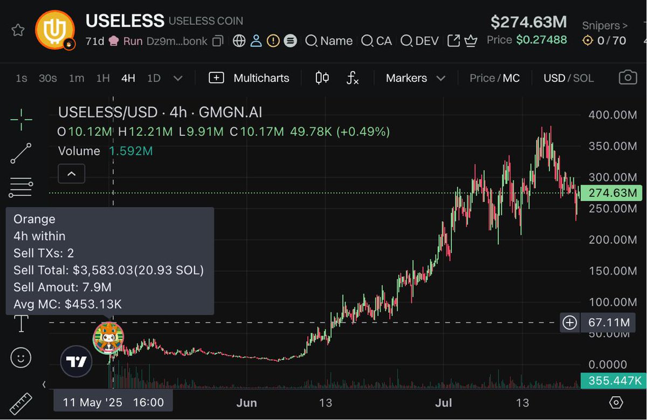The width and height of the screenshot is (647, 420).
Task: Click the Avg MC $453.13K tooltip line
Action: pyautogui.click(x=67, y=304)
